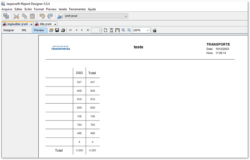Open the Preview menu in menu bar
This screenshot has width=250, height=160.
[51, 9]
